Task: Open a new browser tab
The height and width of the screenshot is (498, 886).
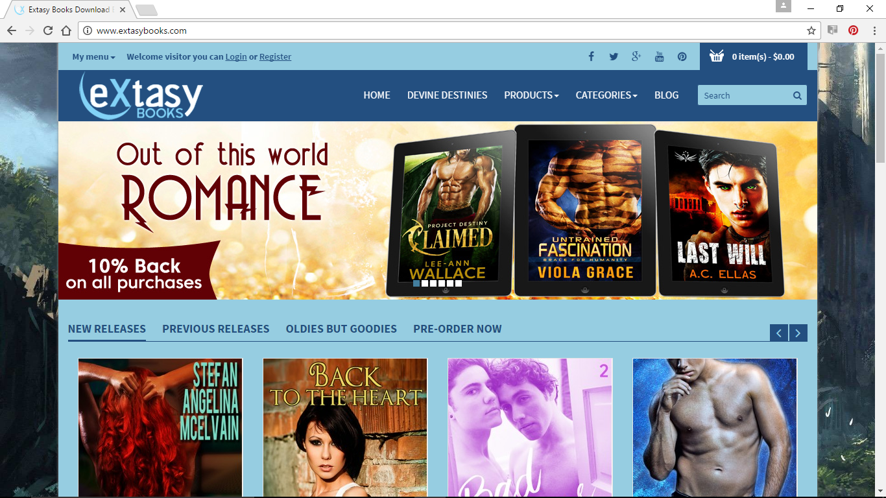Action: pyautogui.click(x=147, y=10)
